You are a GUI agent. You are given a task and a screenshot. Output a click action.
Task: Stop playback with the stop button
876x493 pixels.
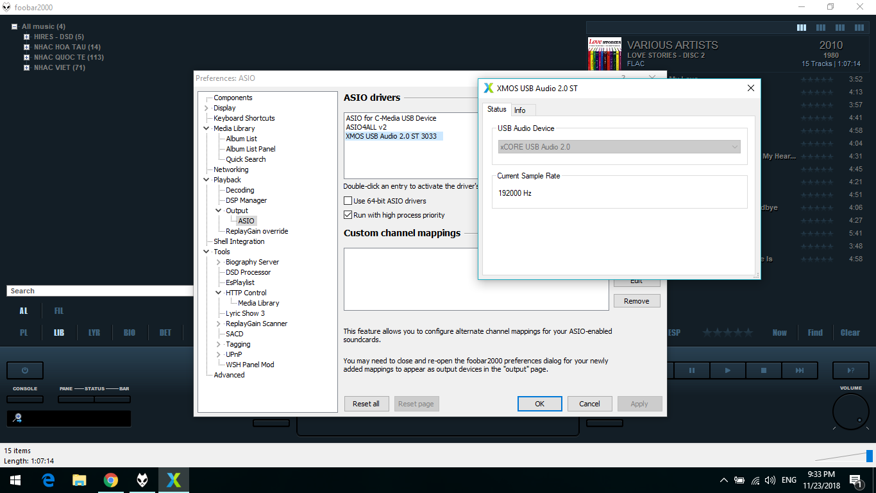pyautogui.click(x=764, y=370)
